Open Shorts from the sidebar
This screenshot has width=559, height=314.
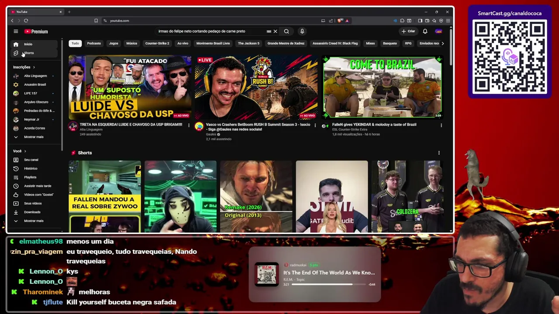click(34, 53)
